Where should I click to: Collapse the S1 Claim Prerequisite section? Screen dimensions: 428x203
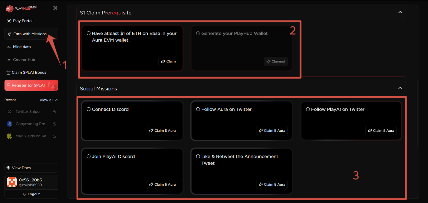(x=400, y=12)
